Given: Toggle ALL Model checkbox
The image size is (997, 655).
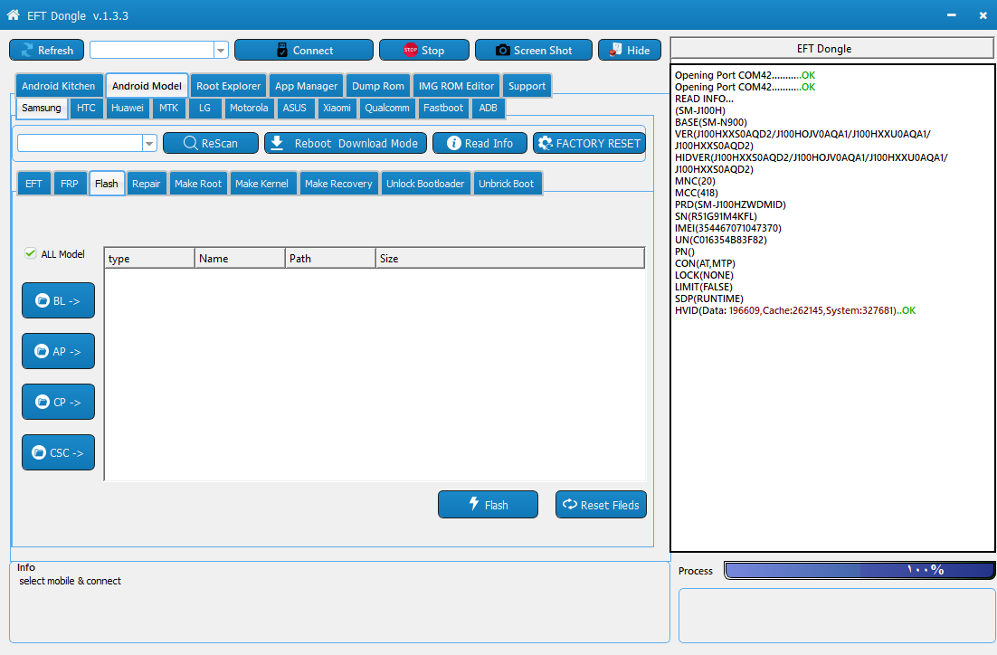Looking at the screenshot, I should pyautogui.click(x=31, y=253).
